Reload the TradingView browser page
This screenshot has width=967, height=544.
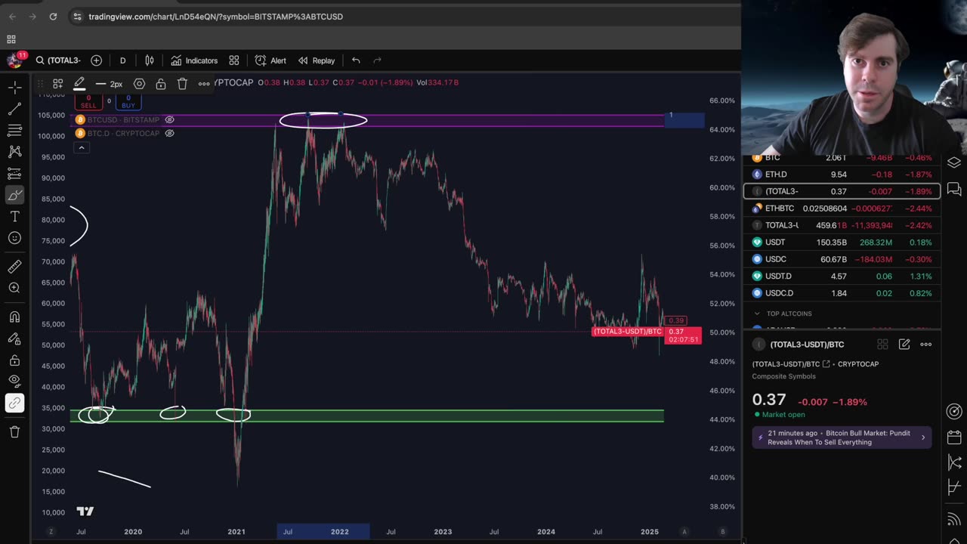pyautogui.click(x=53, y=16)
